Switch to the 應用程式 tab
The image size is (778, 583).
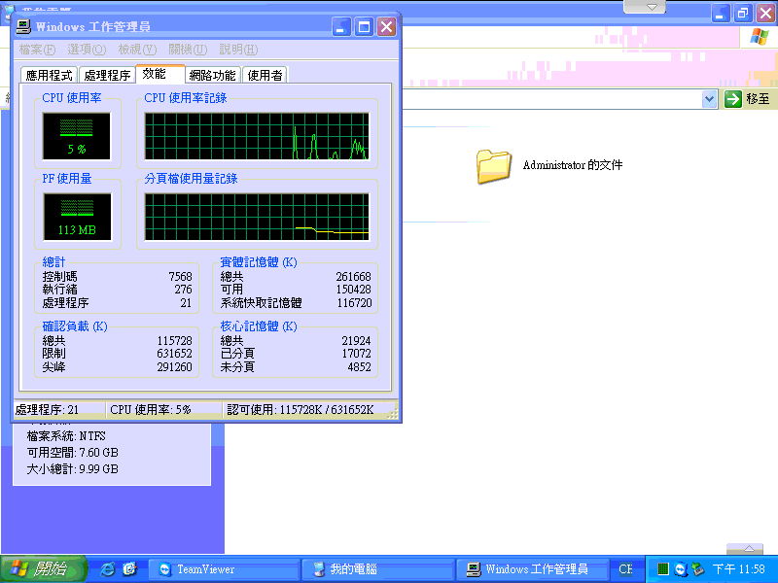[50, 76]
